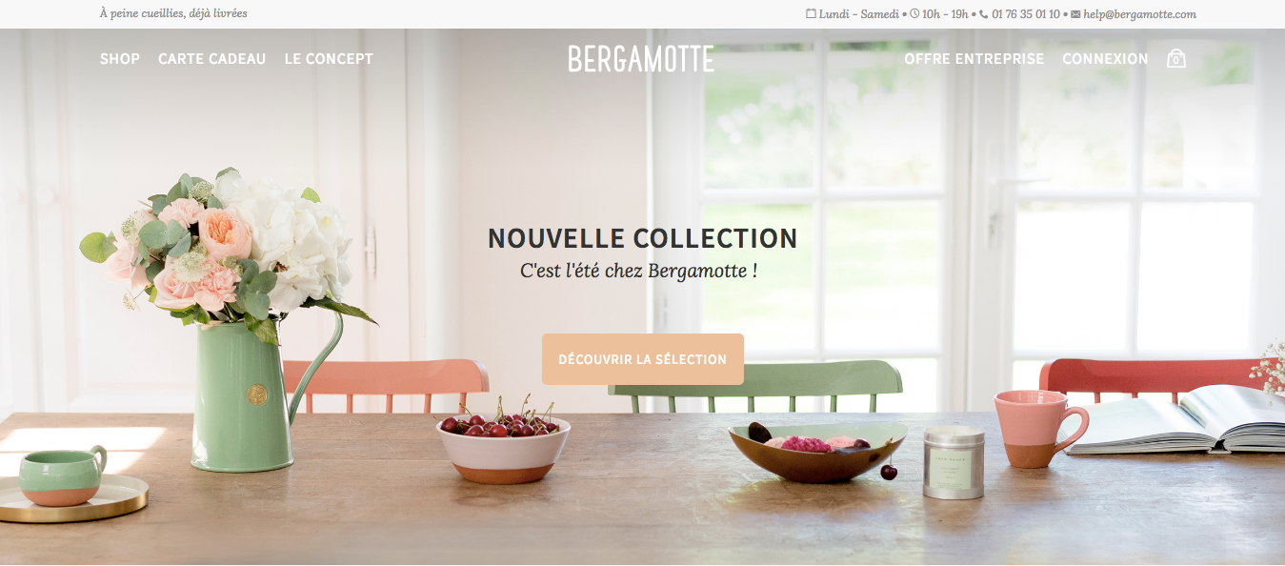Screen dimensions: 1285x566
Task: Click the Lundi - Samedi opening days text
Action: (x=859, y=14)
